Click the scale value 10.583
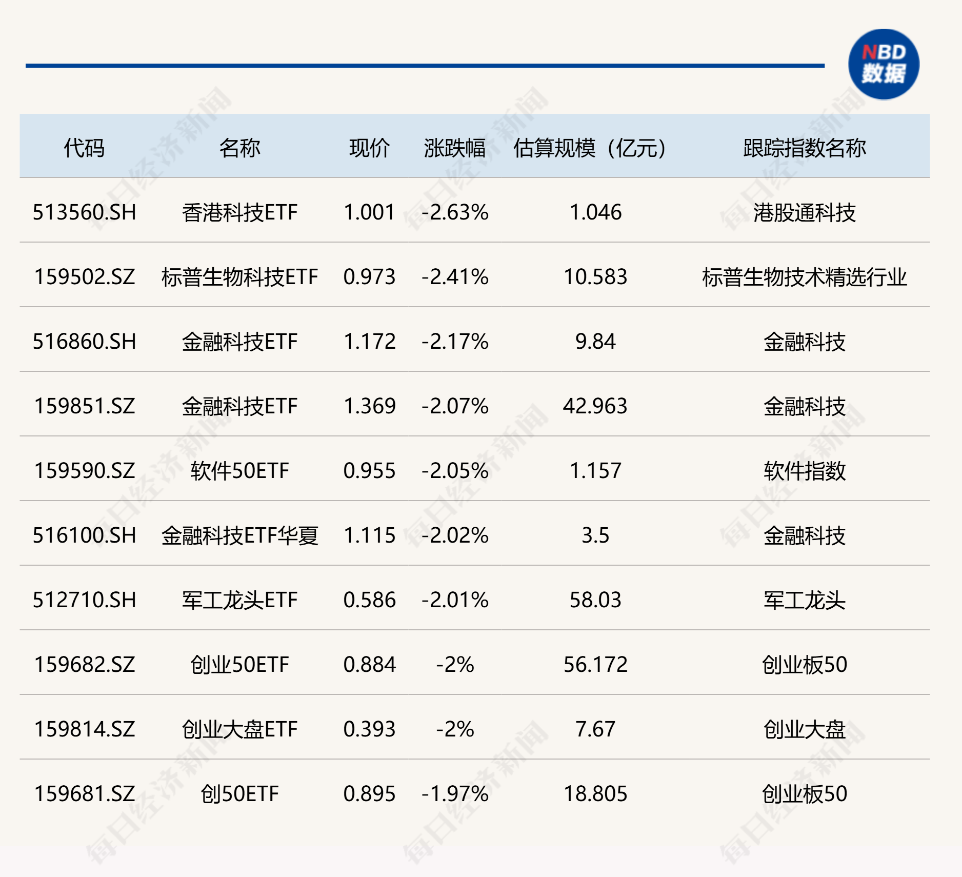 coord(595,277)
